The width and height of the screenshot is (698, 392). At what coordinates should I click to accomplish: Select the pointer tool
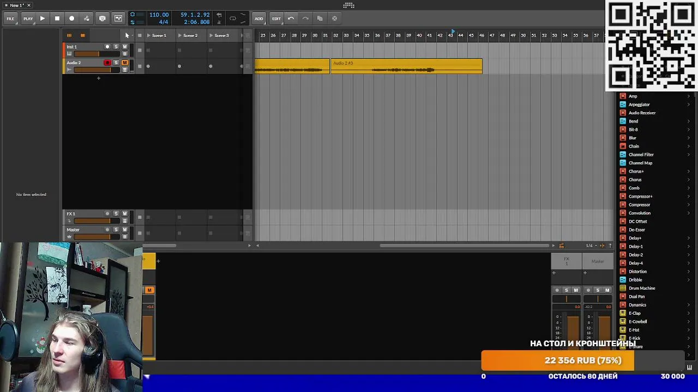127,35
